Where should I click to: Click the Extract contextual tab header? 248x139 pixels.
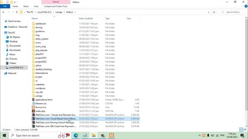point(56,2)
